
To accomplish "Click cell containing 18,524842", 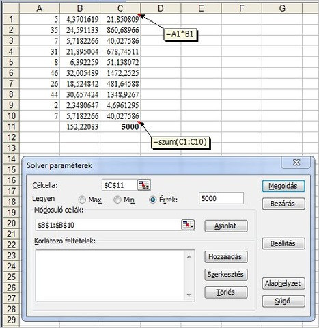I will 80,83.
